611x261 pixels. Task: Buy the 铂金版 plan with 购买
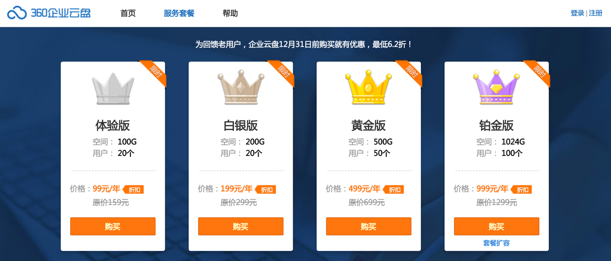coord(496,226)
